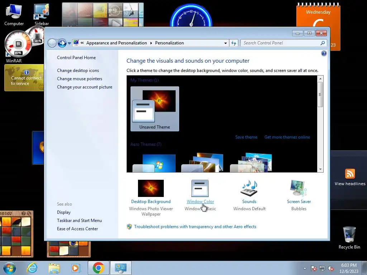367x275 pixels.
Task: Click the RSS feed headlines gadget icon
Action: coord(350,174)
